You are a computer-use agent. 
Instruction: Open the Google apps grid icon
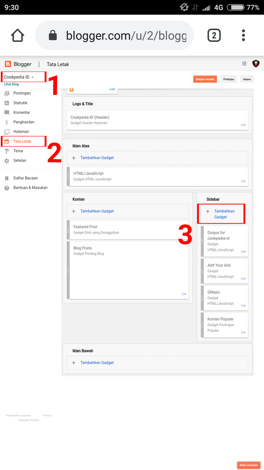pos(244,64)
